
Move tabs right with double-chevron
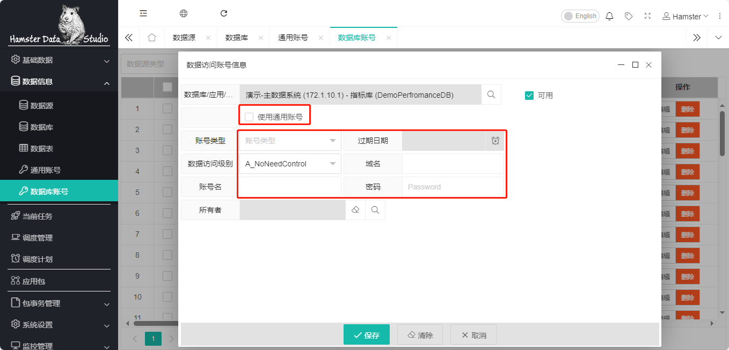pos(697,38)
